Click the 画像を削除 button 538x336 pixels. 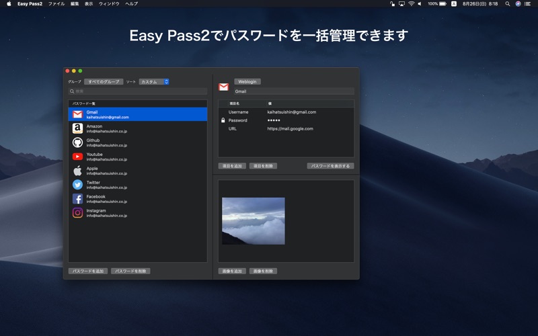(x=263, y=271)
